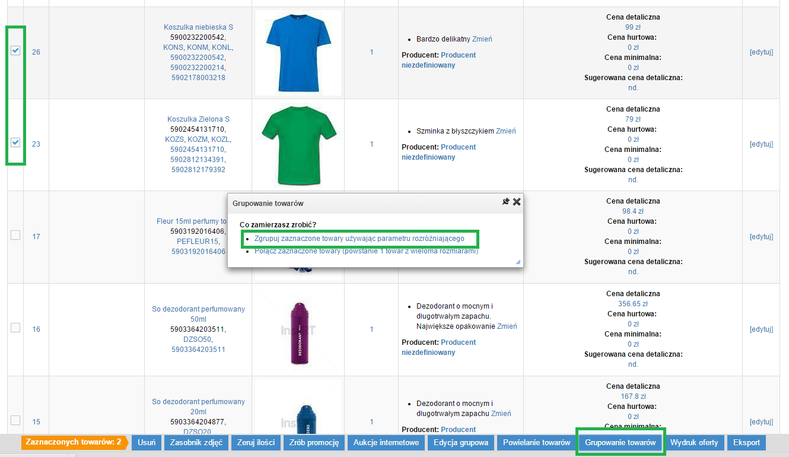Pin the Grupowanie towarów dialog
The width and height of the screenshot is (789, 457).
[505, 202]
